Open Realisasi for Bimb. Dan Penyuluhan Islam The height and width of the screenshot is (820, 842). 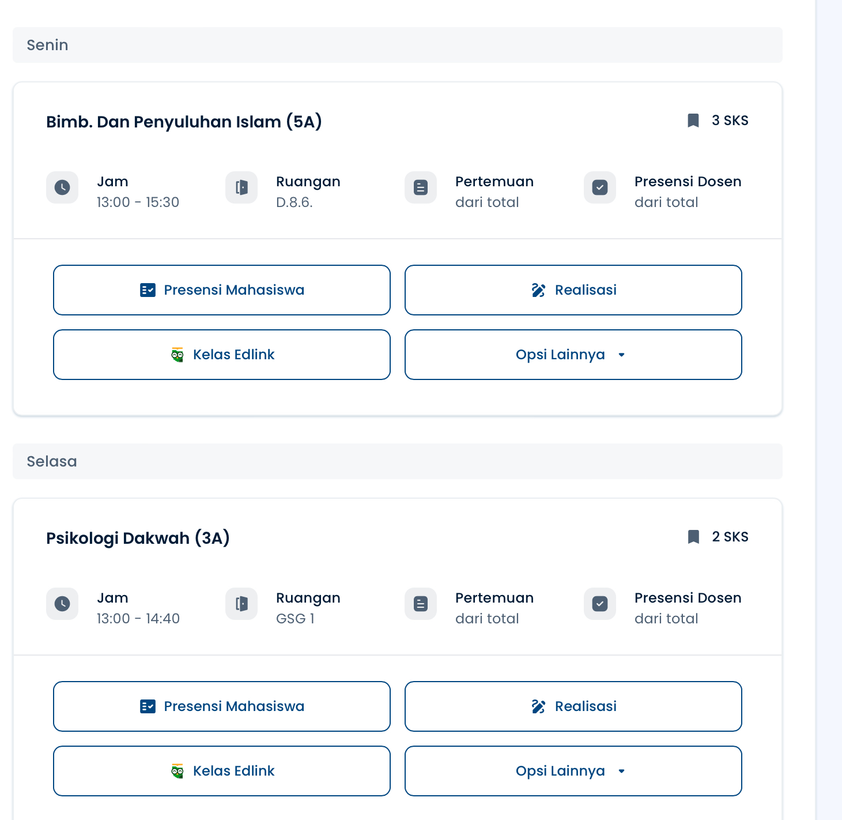click(x=573, y=290)
